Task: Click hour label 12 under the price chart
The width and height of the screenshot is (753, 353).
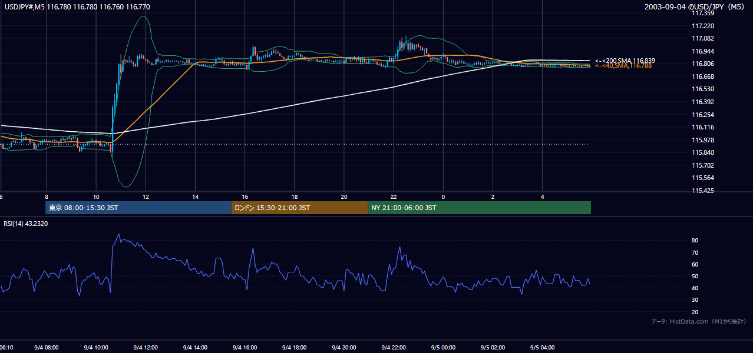Action: pyautogui.click(x=146, y=197)
